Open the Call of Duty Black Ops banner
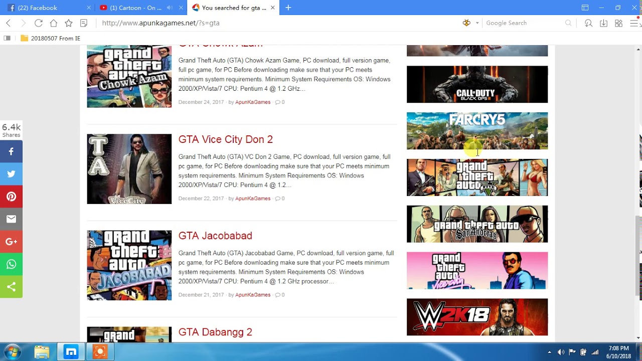Viewport: 642px width, 361px height. point(477,84)
